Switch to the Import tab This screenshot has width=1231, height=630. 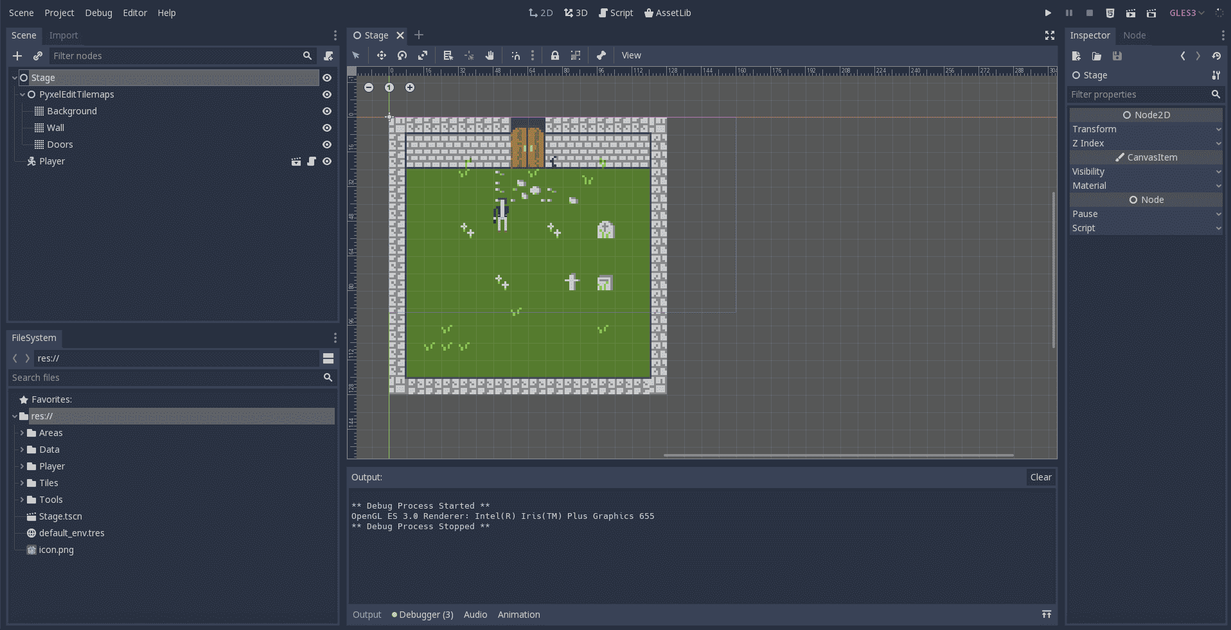coord(64,35)
